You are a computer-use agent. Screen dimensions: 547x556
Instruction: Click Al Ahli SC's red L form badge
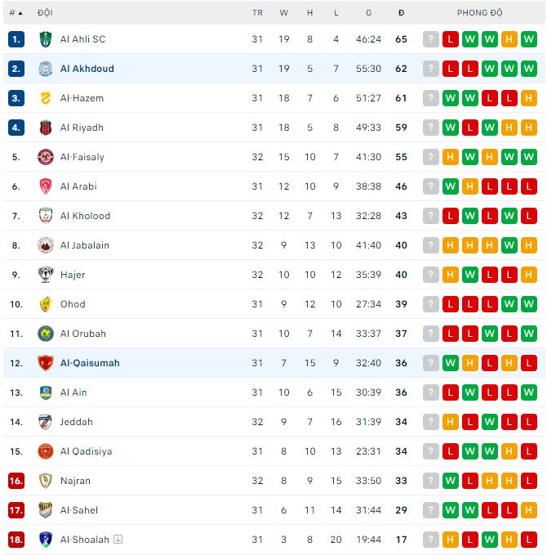[451, 39]
